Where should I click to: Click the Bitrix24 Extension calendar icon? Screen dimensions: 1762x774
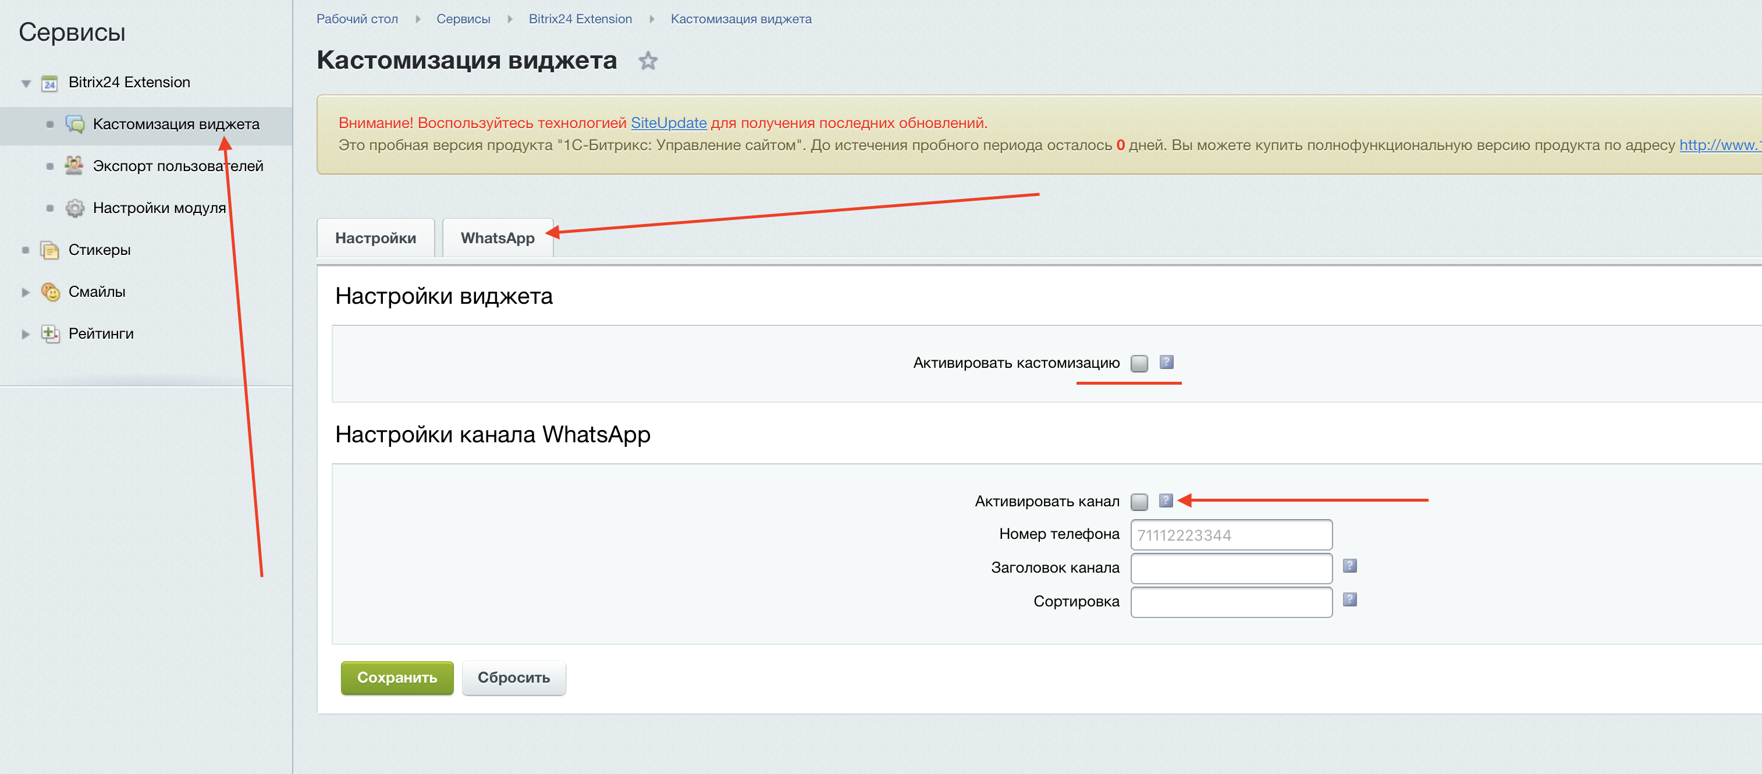click(49, 83)
